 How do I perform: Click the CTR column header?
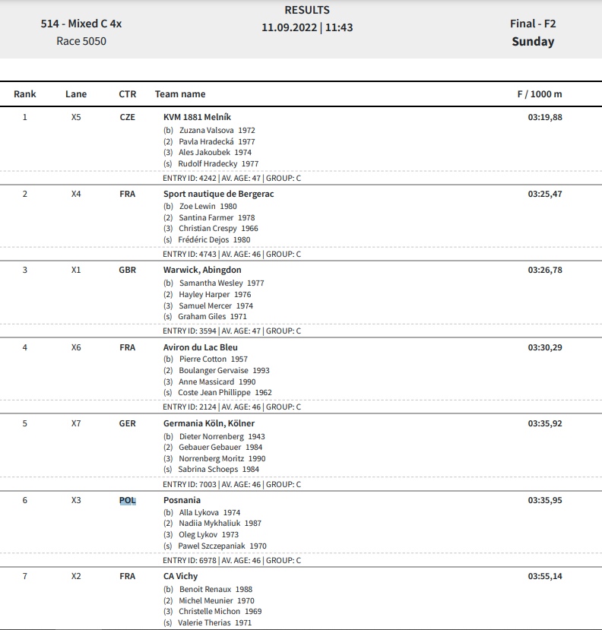128,94
